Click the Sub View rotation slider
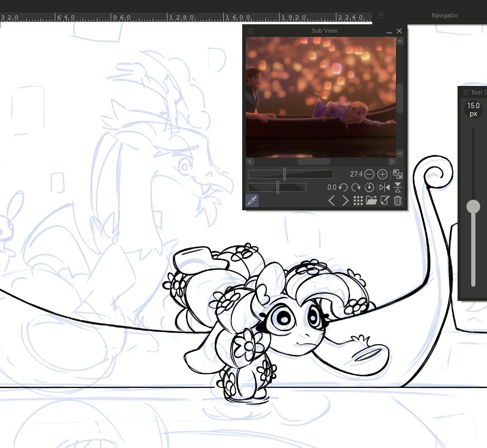 [x=277, y=188]
